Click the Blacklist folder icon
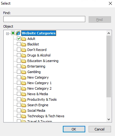Viewport: 115px width, 136px height. pos(24,44)
